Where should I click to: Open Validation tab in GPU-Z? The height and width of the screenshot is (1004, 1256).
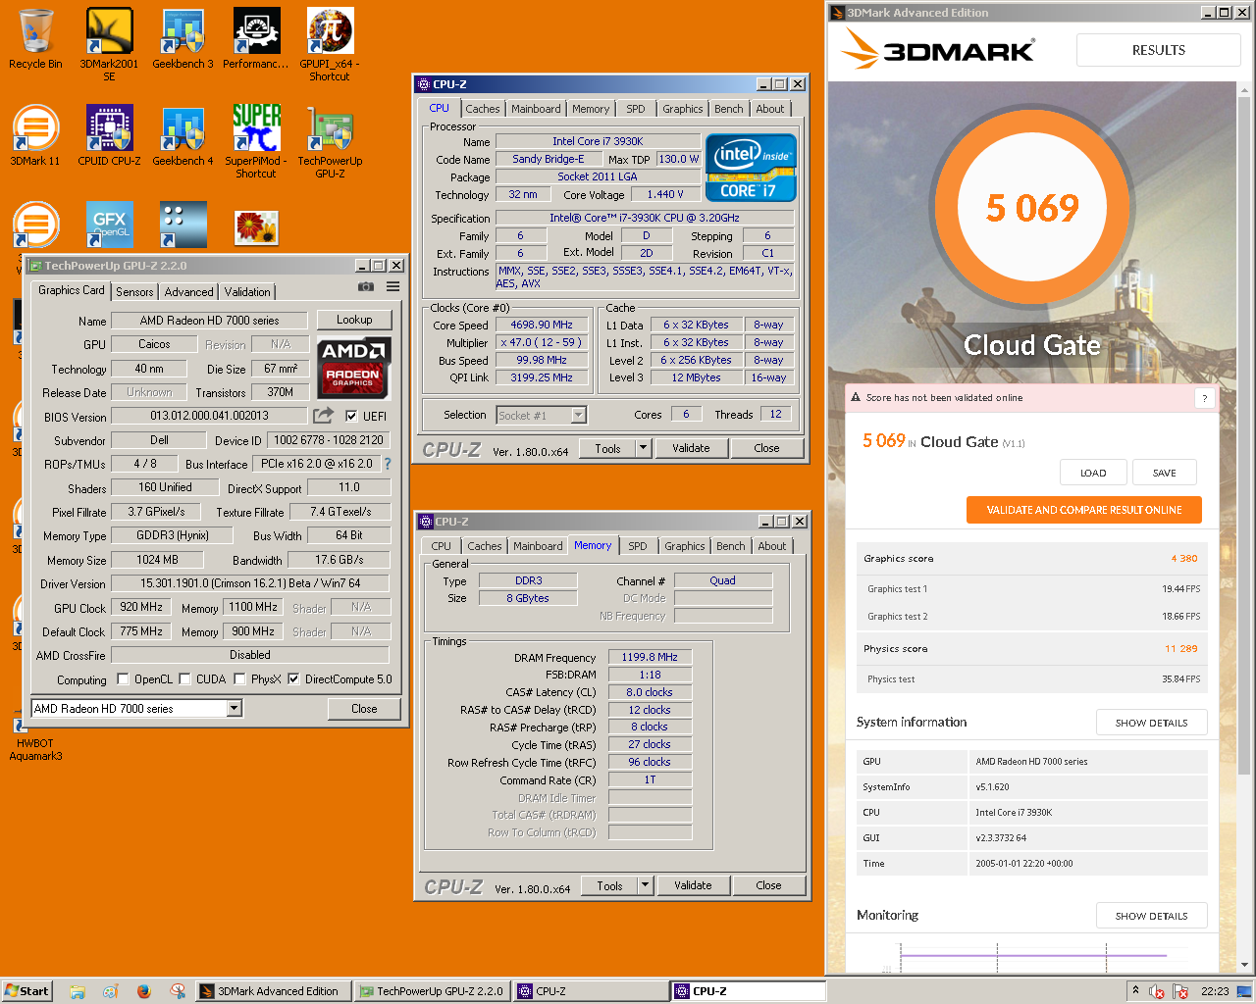247,291
